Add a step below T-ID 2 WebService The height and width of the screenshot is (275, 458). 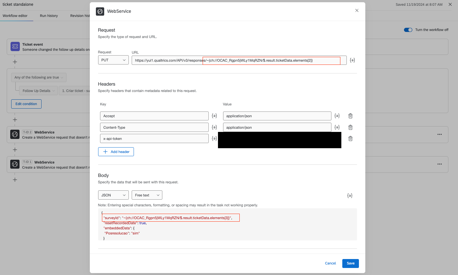[x=15, y=150]
